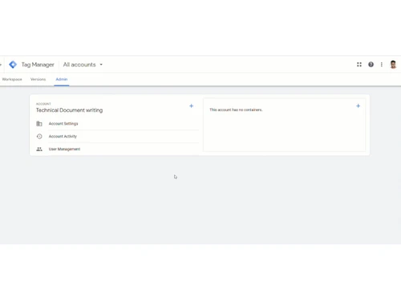
Task: Click the plus icon to create container
Action: click(358, 106)
